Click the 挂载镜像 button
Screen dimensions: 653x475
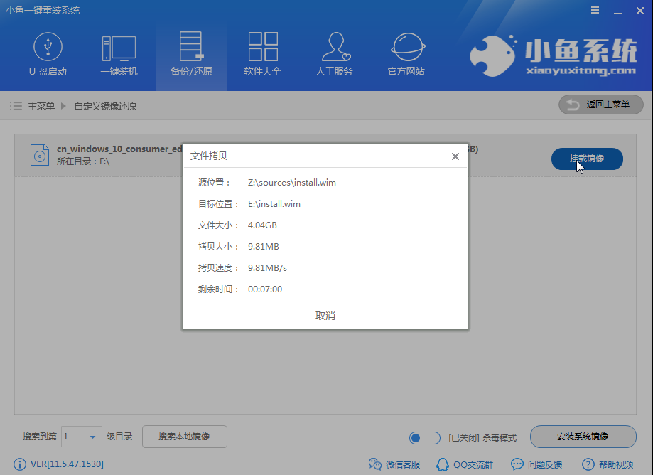(x=587, y=159)
